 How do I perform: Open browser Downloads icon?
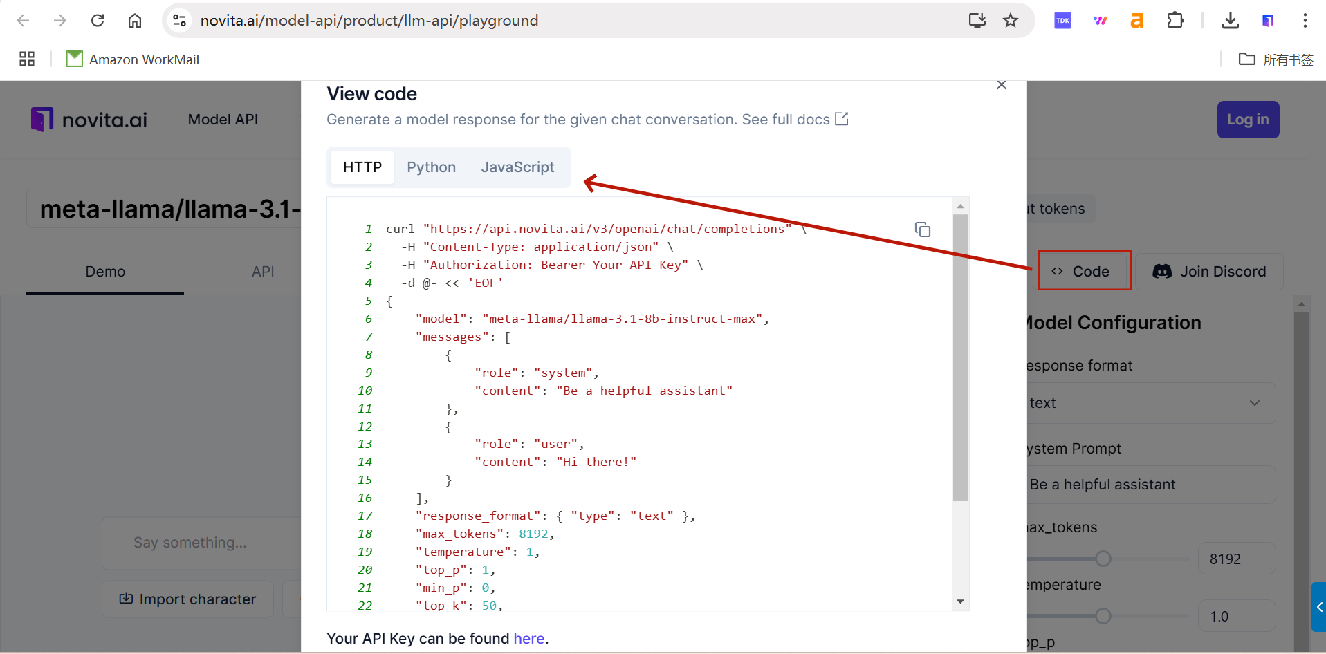tap(1231, 21)
